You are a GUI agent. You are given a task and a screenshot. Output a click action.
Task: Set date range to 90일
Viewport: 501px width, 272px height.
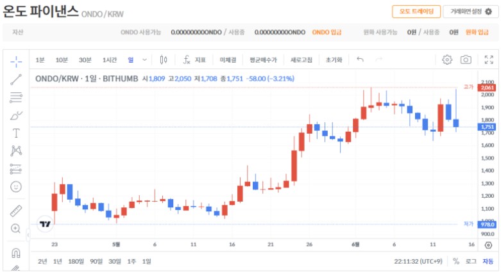(x=96, y=262)
